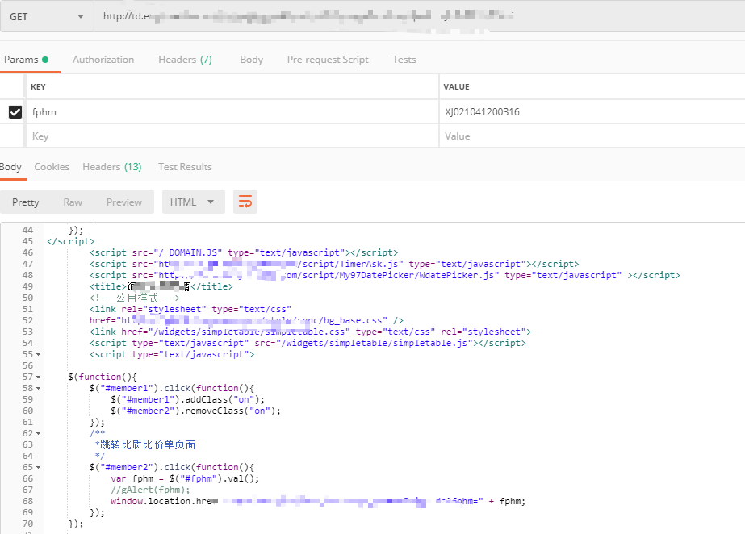Switch to the response Body tab

pyautogui.click(x=10, y=167)
